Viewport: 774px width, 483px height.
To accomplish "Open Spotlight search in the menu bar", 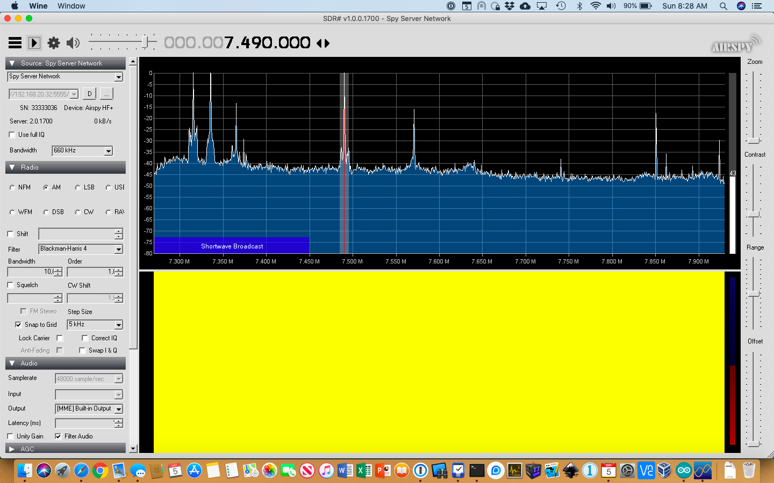I will [723, 6].
